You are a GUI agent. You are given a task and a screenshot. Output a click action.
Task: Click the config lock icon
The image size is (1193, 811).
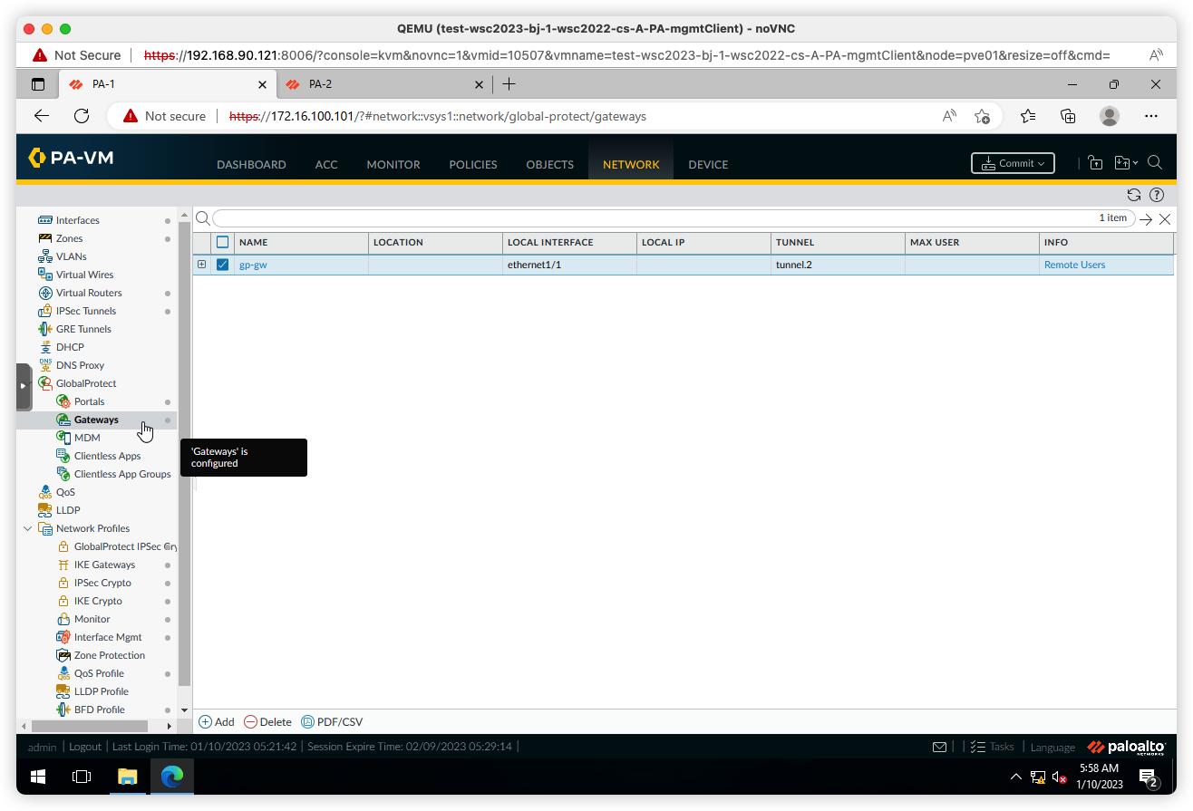point(1095,163)
